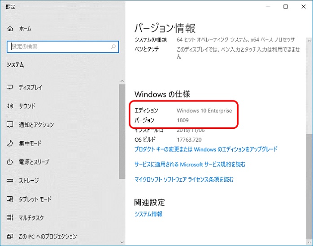Click sidebar scrollbar thumb
Viewport: 313px width, 246px height.
coord(122,131)
